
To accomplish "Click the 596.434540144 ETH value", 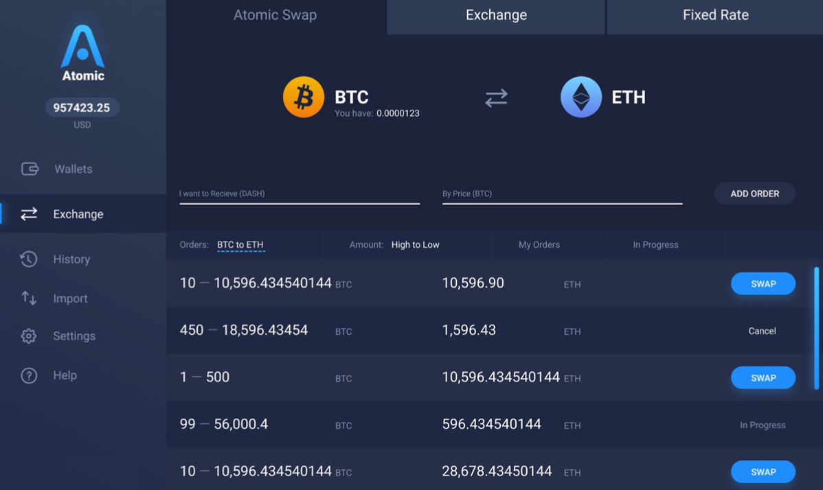I will [491, 423].
